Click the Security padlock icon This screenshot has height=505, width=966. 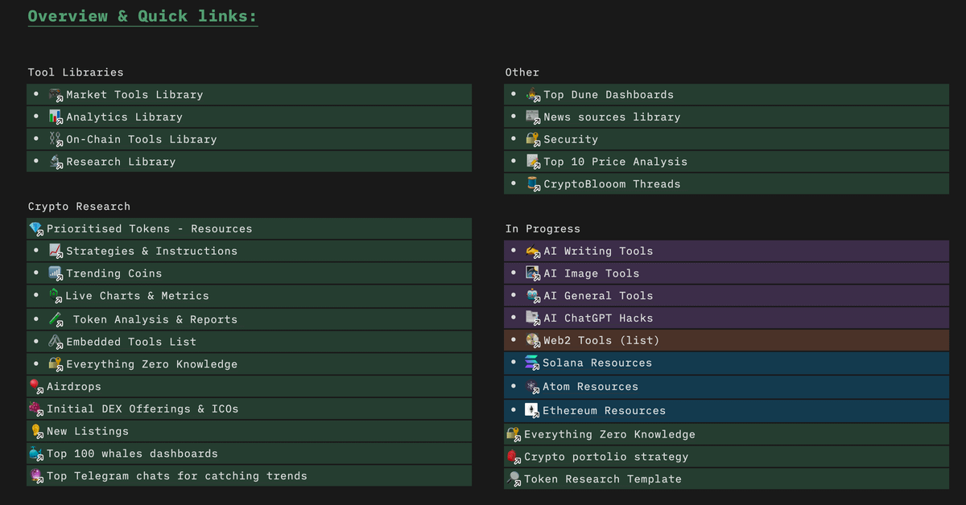(x=533, y=140)
